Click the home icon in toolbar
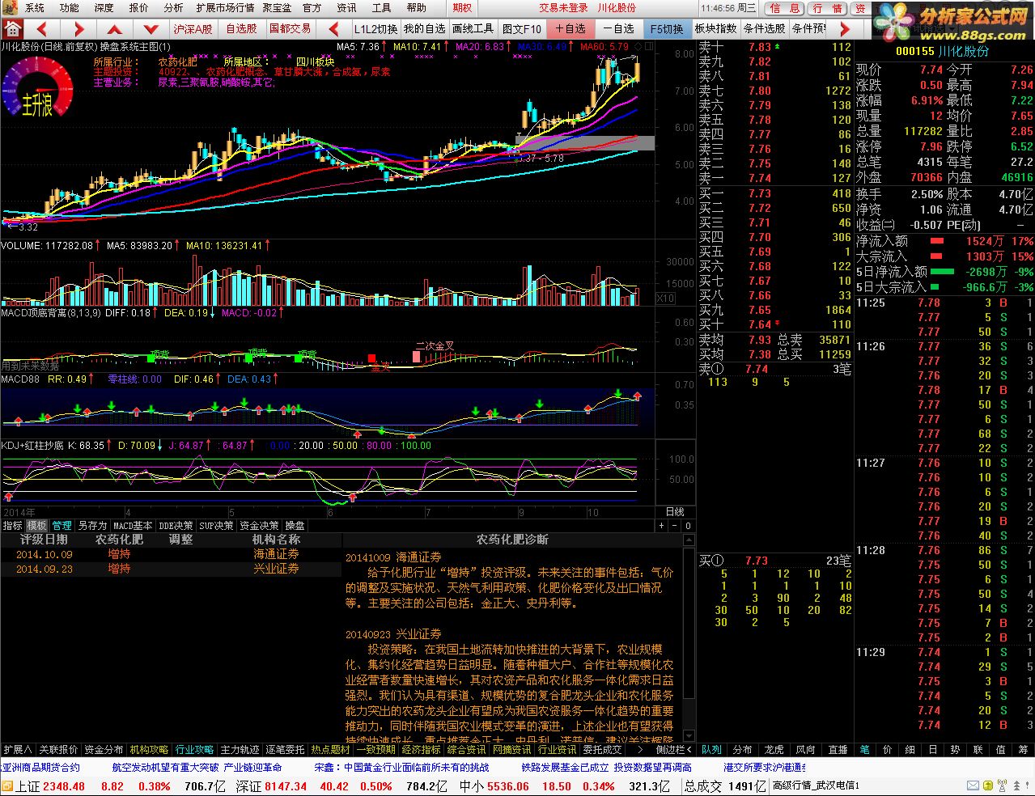The image size is (1035, 796). [12, 29]
